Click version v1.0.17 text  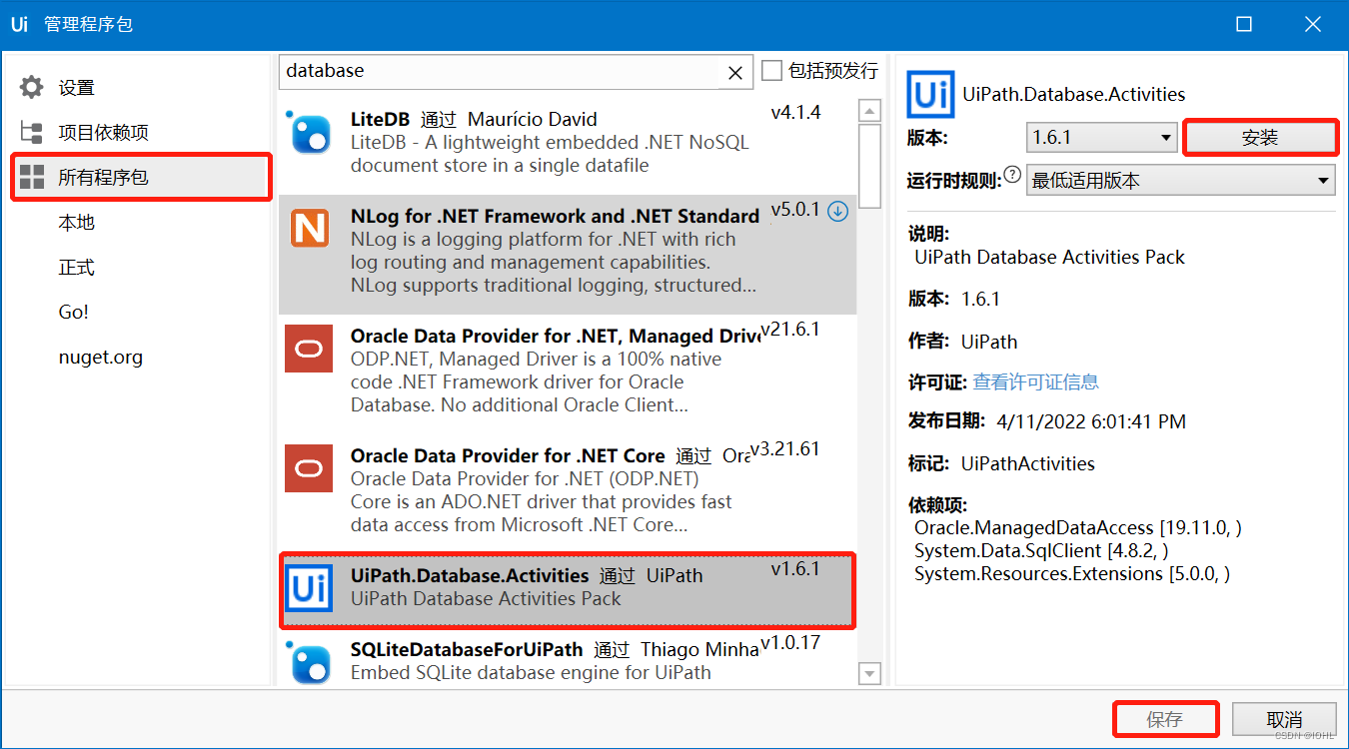pos(790,642)
